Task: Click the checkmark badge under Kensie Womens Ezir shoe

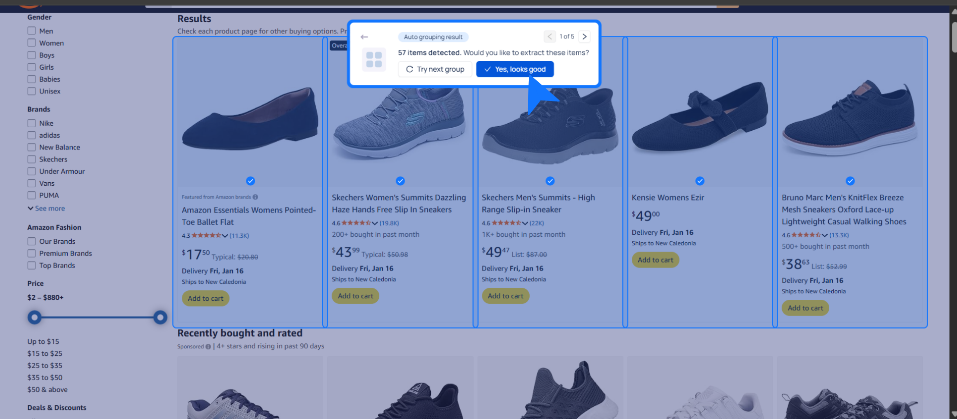Action: (x=699, y=181)
